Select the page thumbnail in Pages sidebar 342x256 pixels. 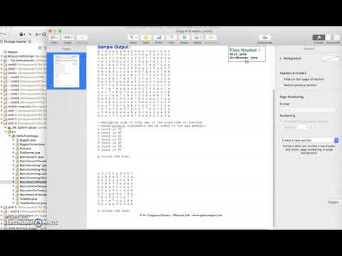click(x=66, y=71)
